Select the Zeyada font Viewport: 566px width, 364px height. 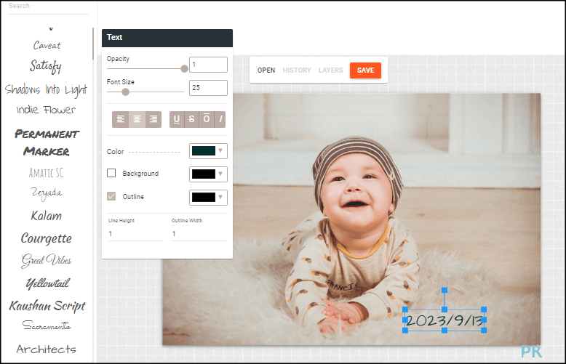[x=47, y=193]
